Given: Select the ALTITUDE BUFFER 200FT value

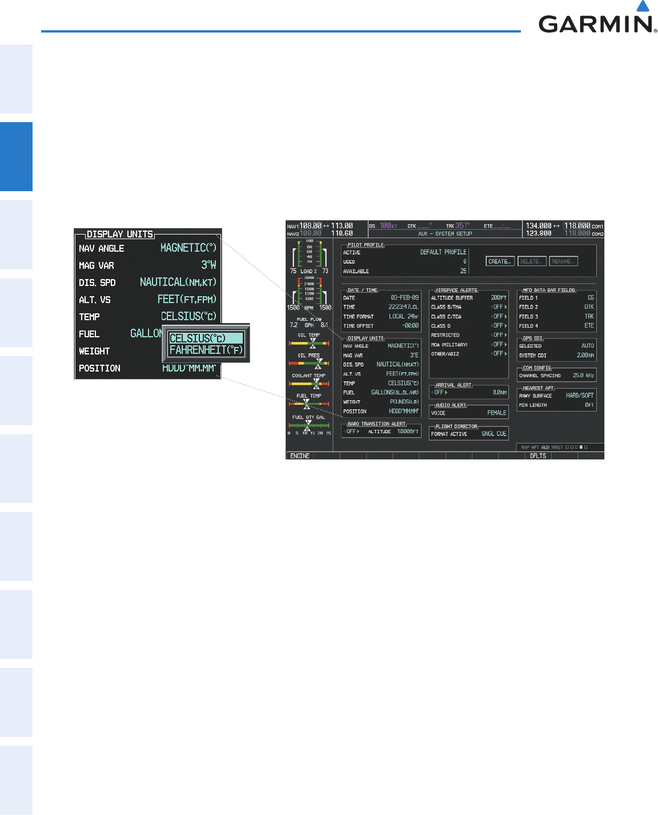Looking at the screenshot, I should [499, 298].
